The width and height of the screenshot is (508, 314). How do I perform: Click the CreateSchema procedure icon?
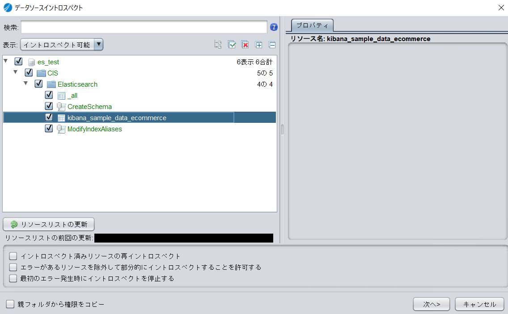point(61,107)
